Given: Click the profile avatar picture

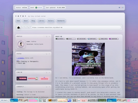Looking at the screenshot, I should (21, 44).
